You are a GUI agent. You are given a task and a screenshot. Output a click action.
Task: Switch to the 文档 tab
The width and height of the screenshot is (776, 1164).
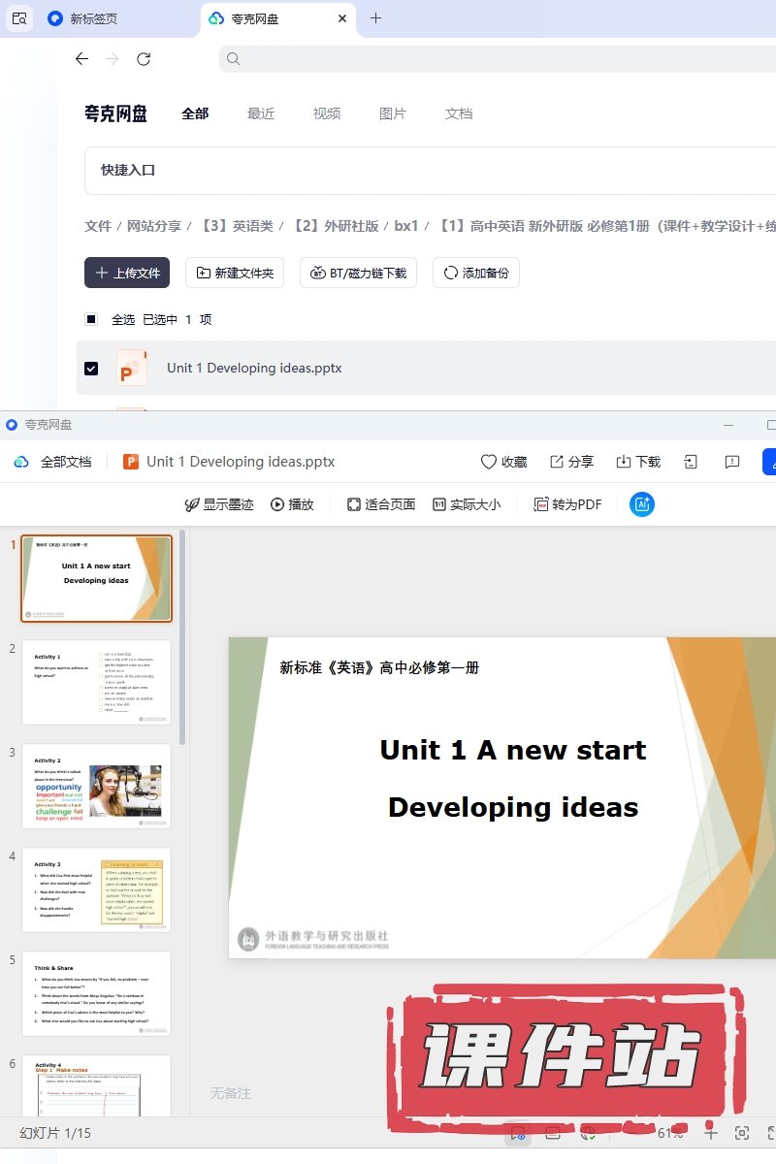pyautogui.click(x=459, y=113)
